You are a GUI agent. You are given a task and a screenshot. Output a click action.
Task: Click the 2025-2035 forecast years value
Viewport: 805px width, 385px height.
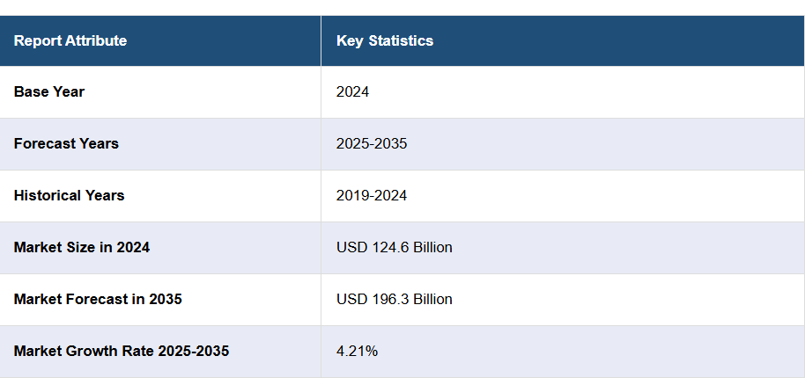pos(371,143)
